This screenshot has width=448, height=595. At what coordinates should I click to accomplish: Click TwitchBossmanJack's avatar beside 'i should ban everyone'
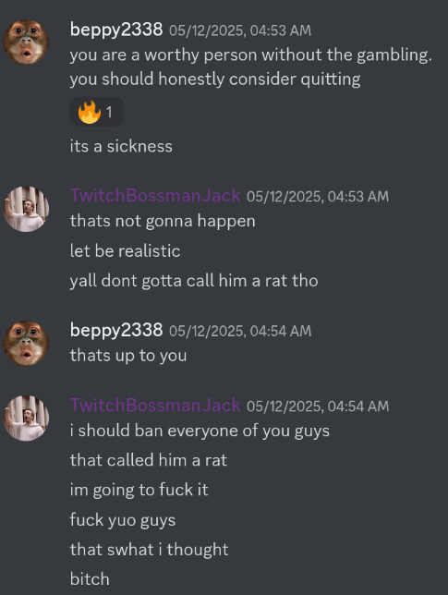click(26, 419)
